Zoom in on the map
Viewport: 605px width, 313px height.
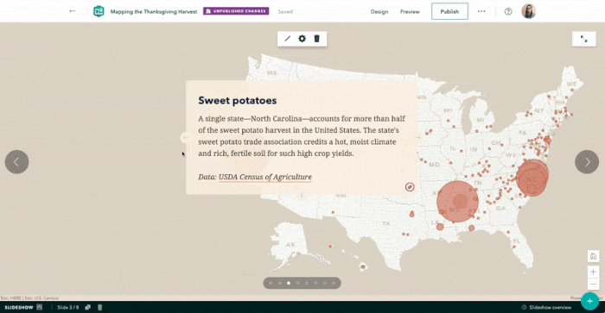593,272
